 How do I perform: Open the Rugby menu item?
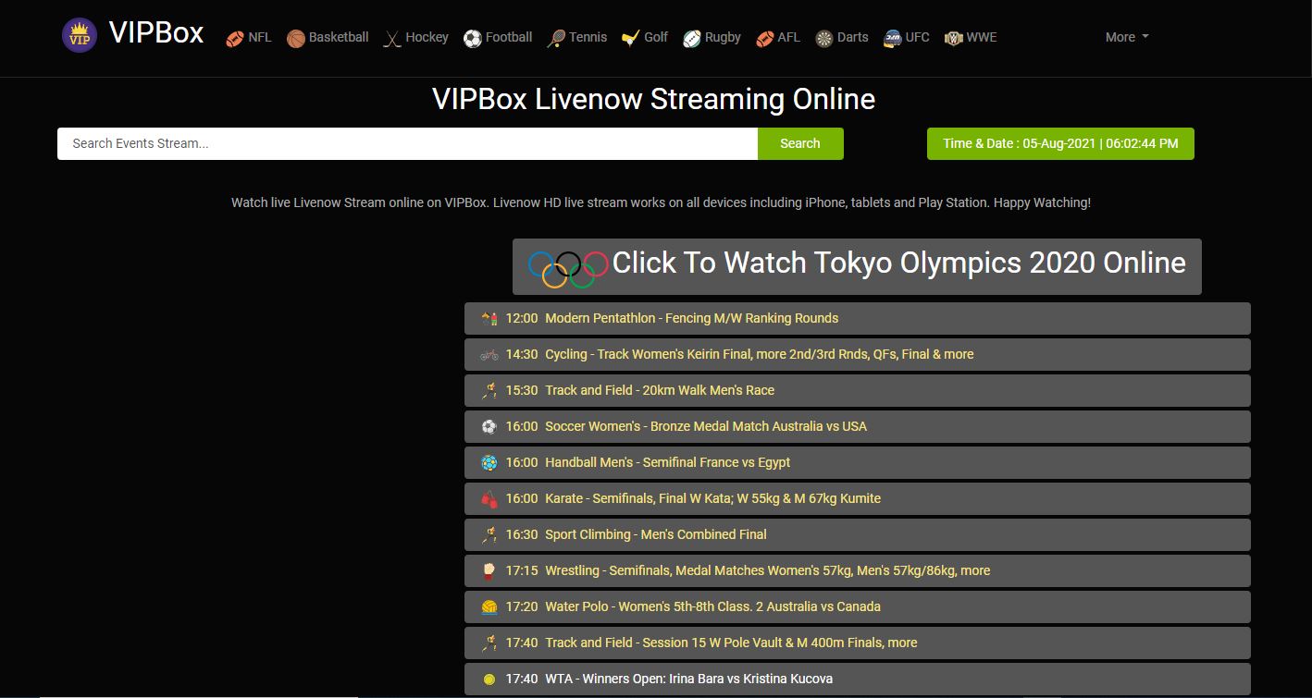click(x=712, y=38)
